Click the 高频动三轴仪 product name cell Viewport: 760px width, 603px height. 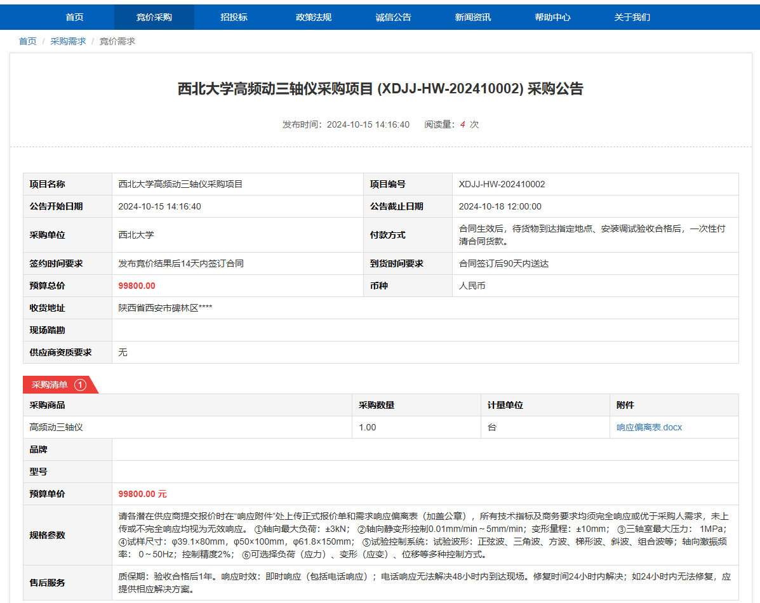pyautogui.click(x=57, y=427)
